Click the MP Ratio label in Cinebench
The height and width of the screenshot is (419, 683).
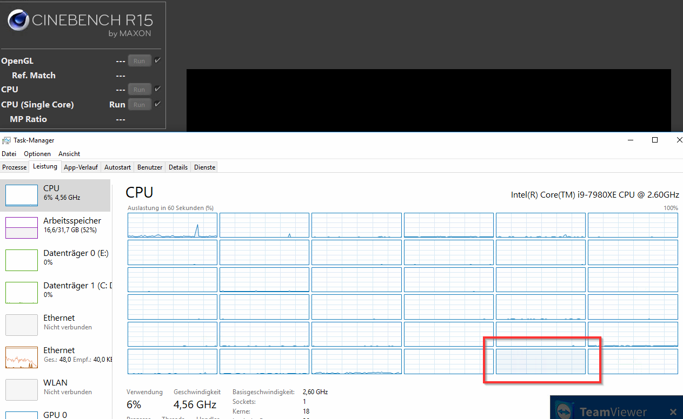(x=28, y=119)
